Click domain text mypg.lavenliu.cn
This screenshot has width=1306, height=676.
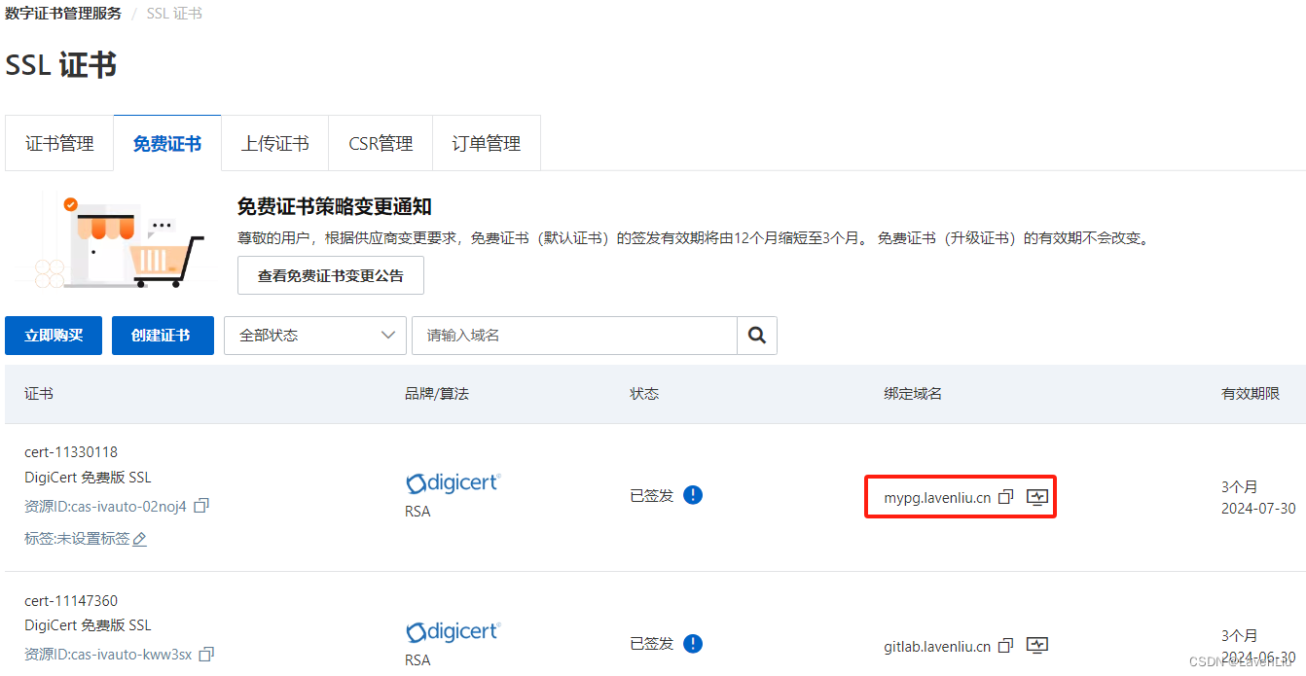[937, 498]
